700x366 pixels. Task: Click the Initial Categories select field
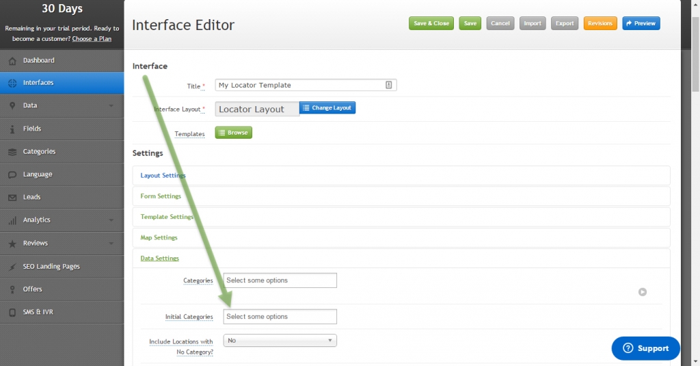tap(280, 316)
